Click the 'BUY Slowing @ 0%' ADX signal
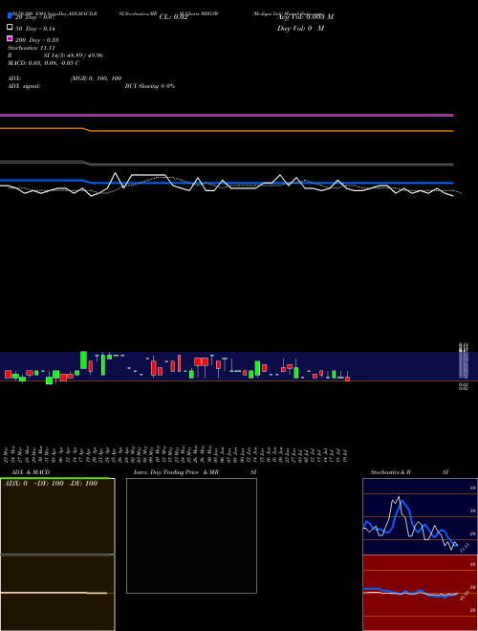 [x=150, y=86]
